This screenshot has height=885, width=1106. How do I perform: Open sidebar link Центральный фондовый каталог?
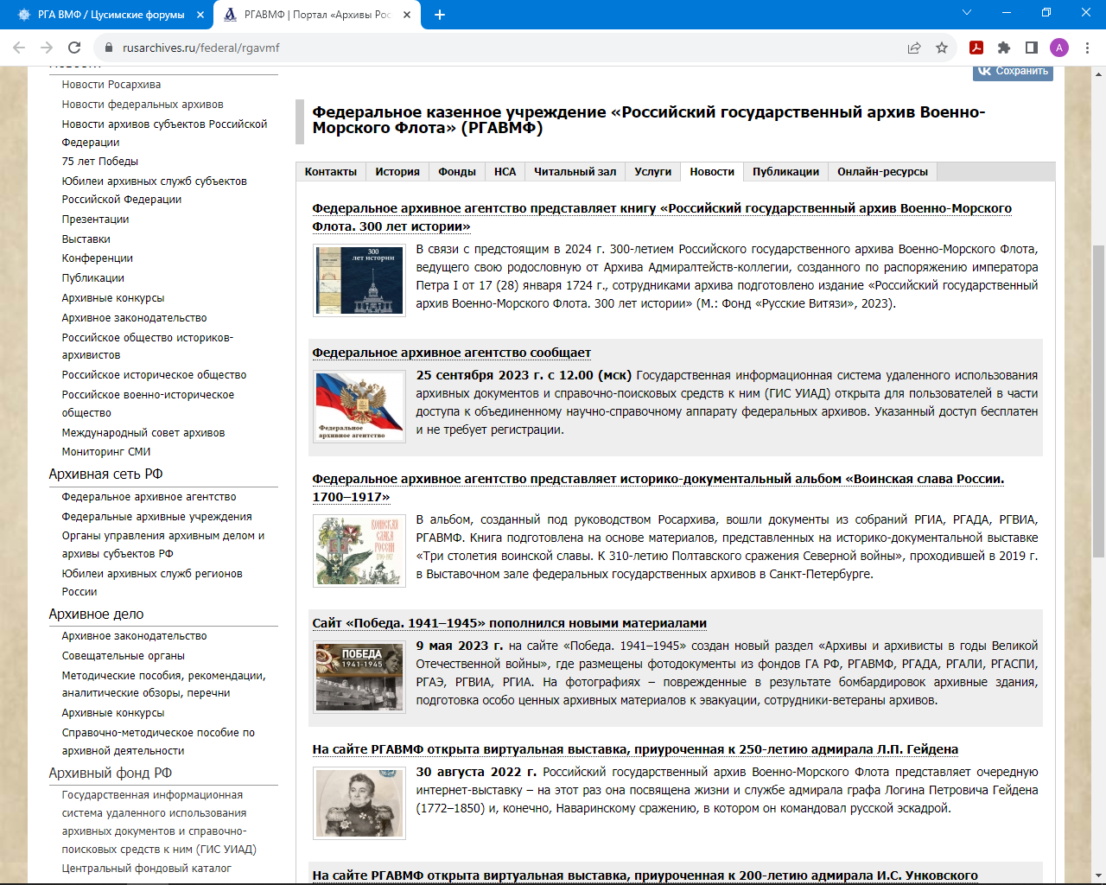click(x=147, y=869)
